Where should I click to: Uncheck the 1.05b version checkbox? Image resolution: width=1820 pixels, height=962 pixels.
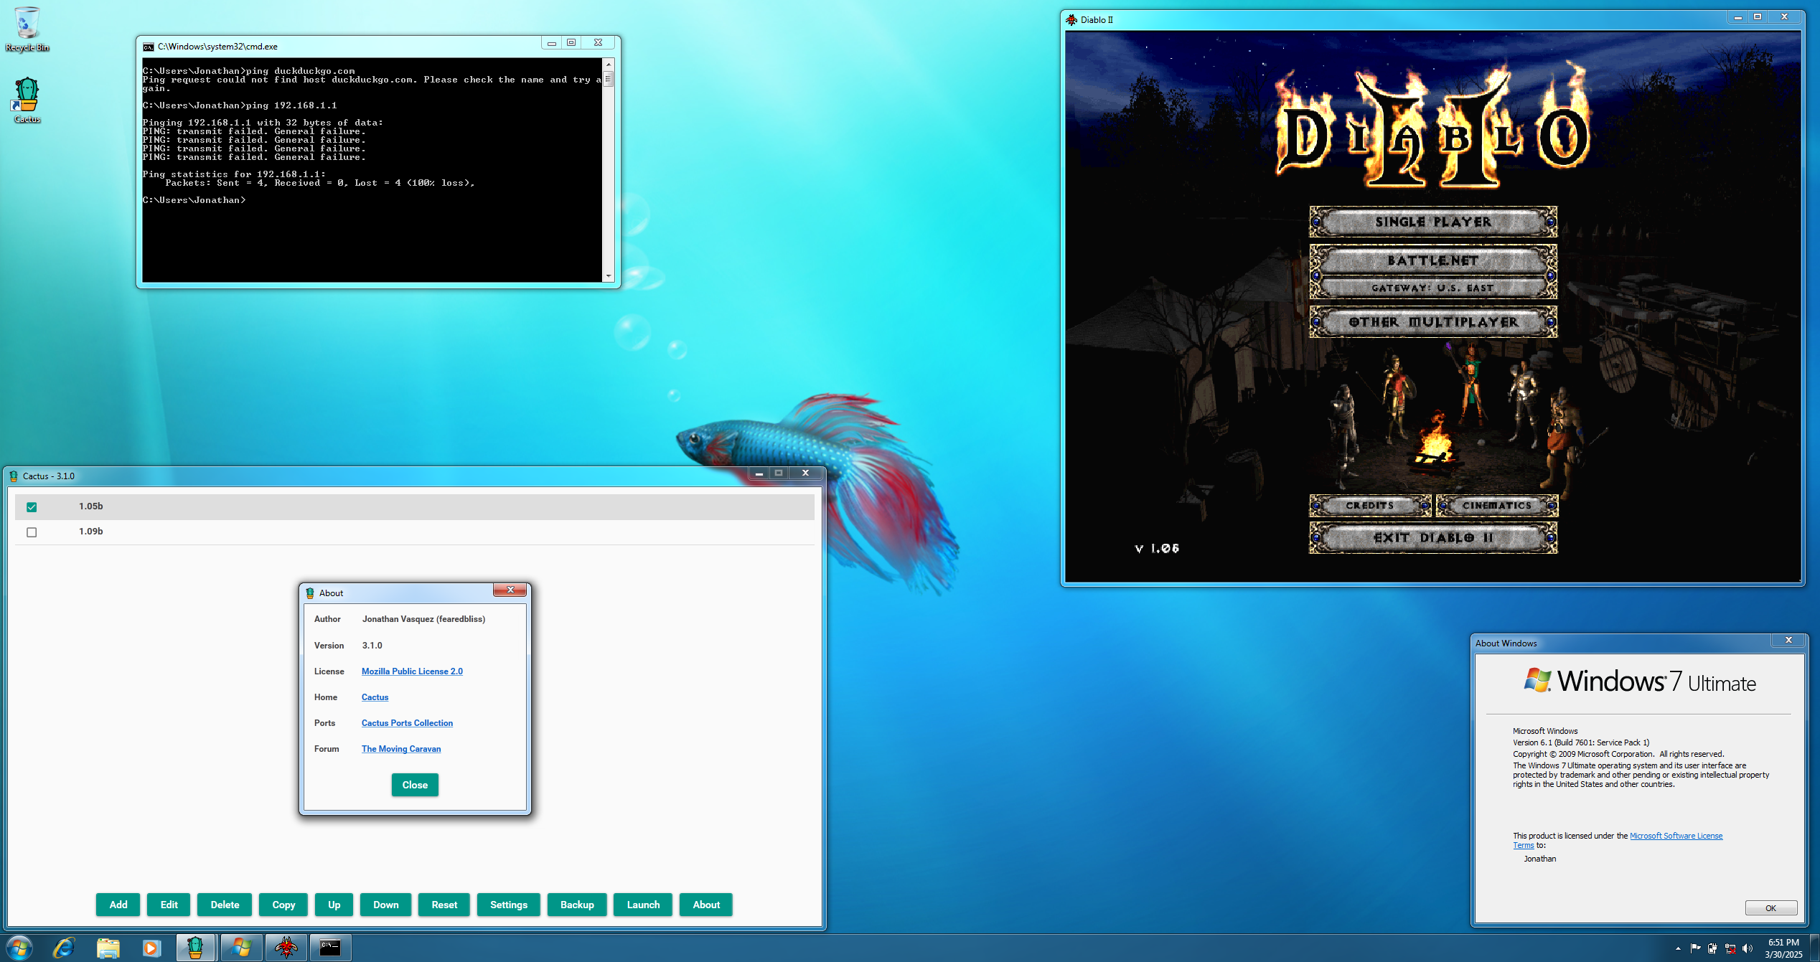pos(32,507)
